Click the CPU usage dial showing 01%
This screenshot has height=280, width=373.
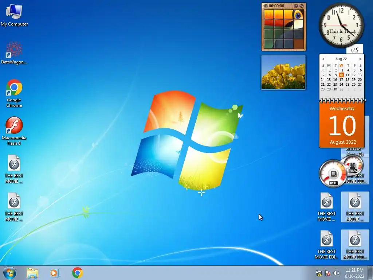(x=333, y=174)
